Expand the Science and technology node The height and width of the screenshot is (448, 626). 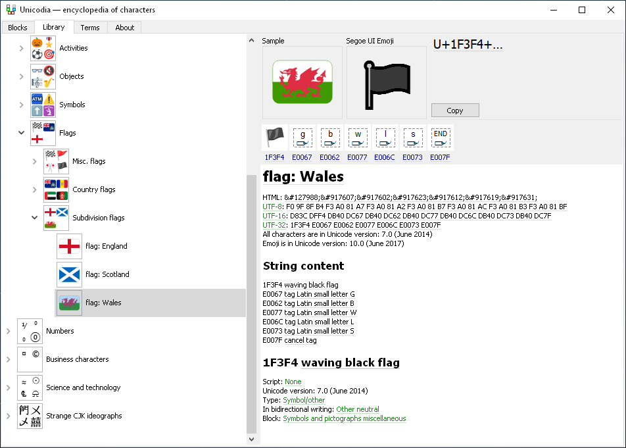coord(9,387)
